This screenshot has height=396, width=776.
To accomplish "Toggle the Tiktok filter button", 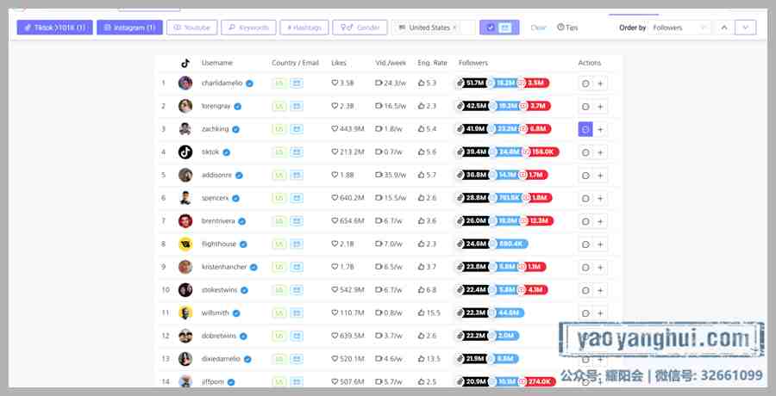I will coord(55,28).
